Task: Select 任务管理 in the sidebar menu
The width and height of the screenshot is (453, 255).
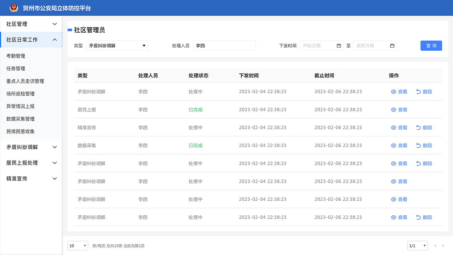Action: pos(16,68)
